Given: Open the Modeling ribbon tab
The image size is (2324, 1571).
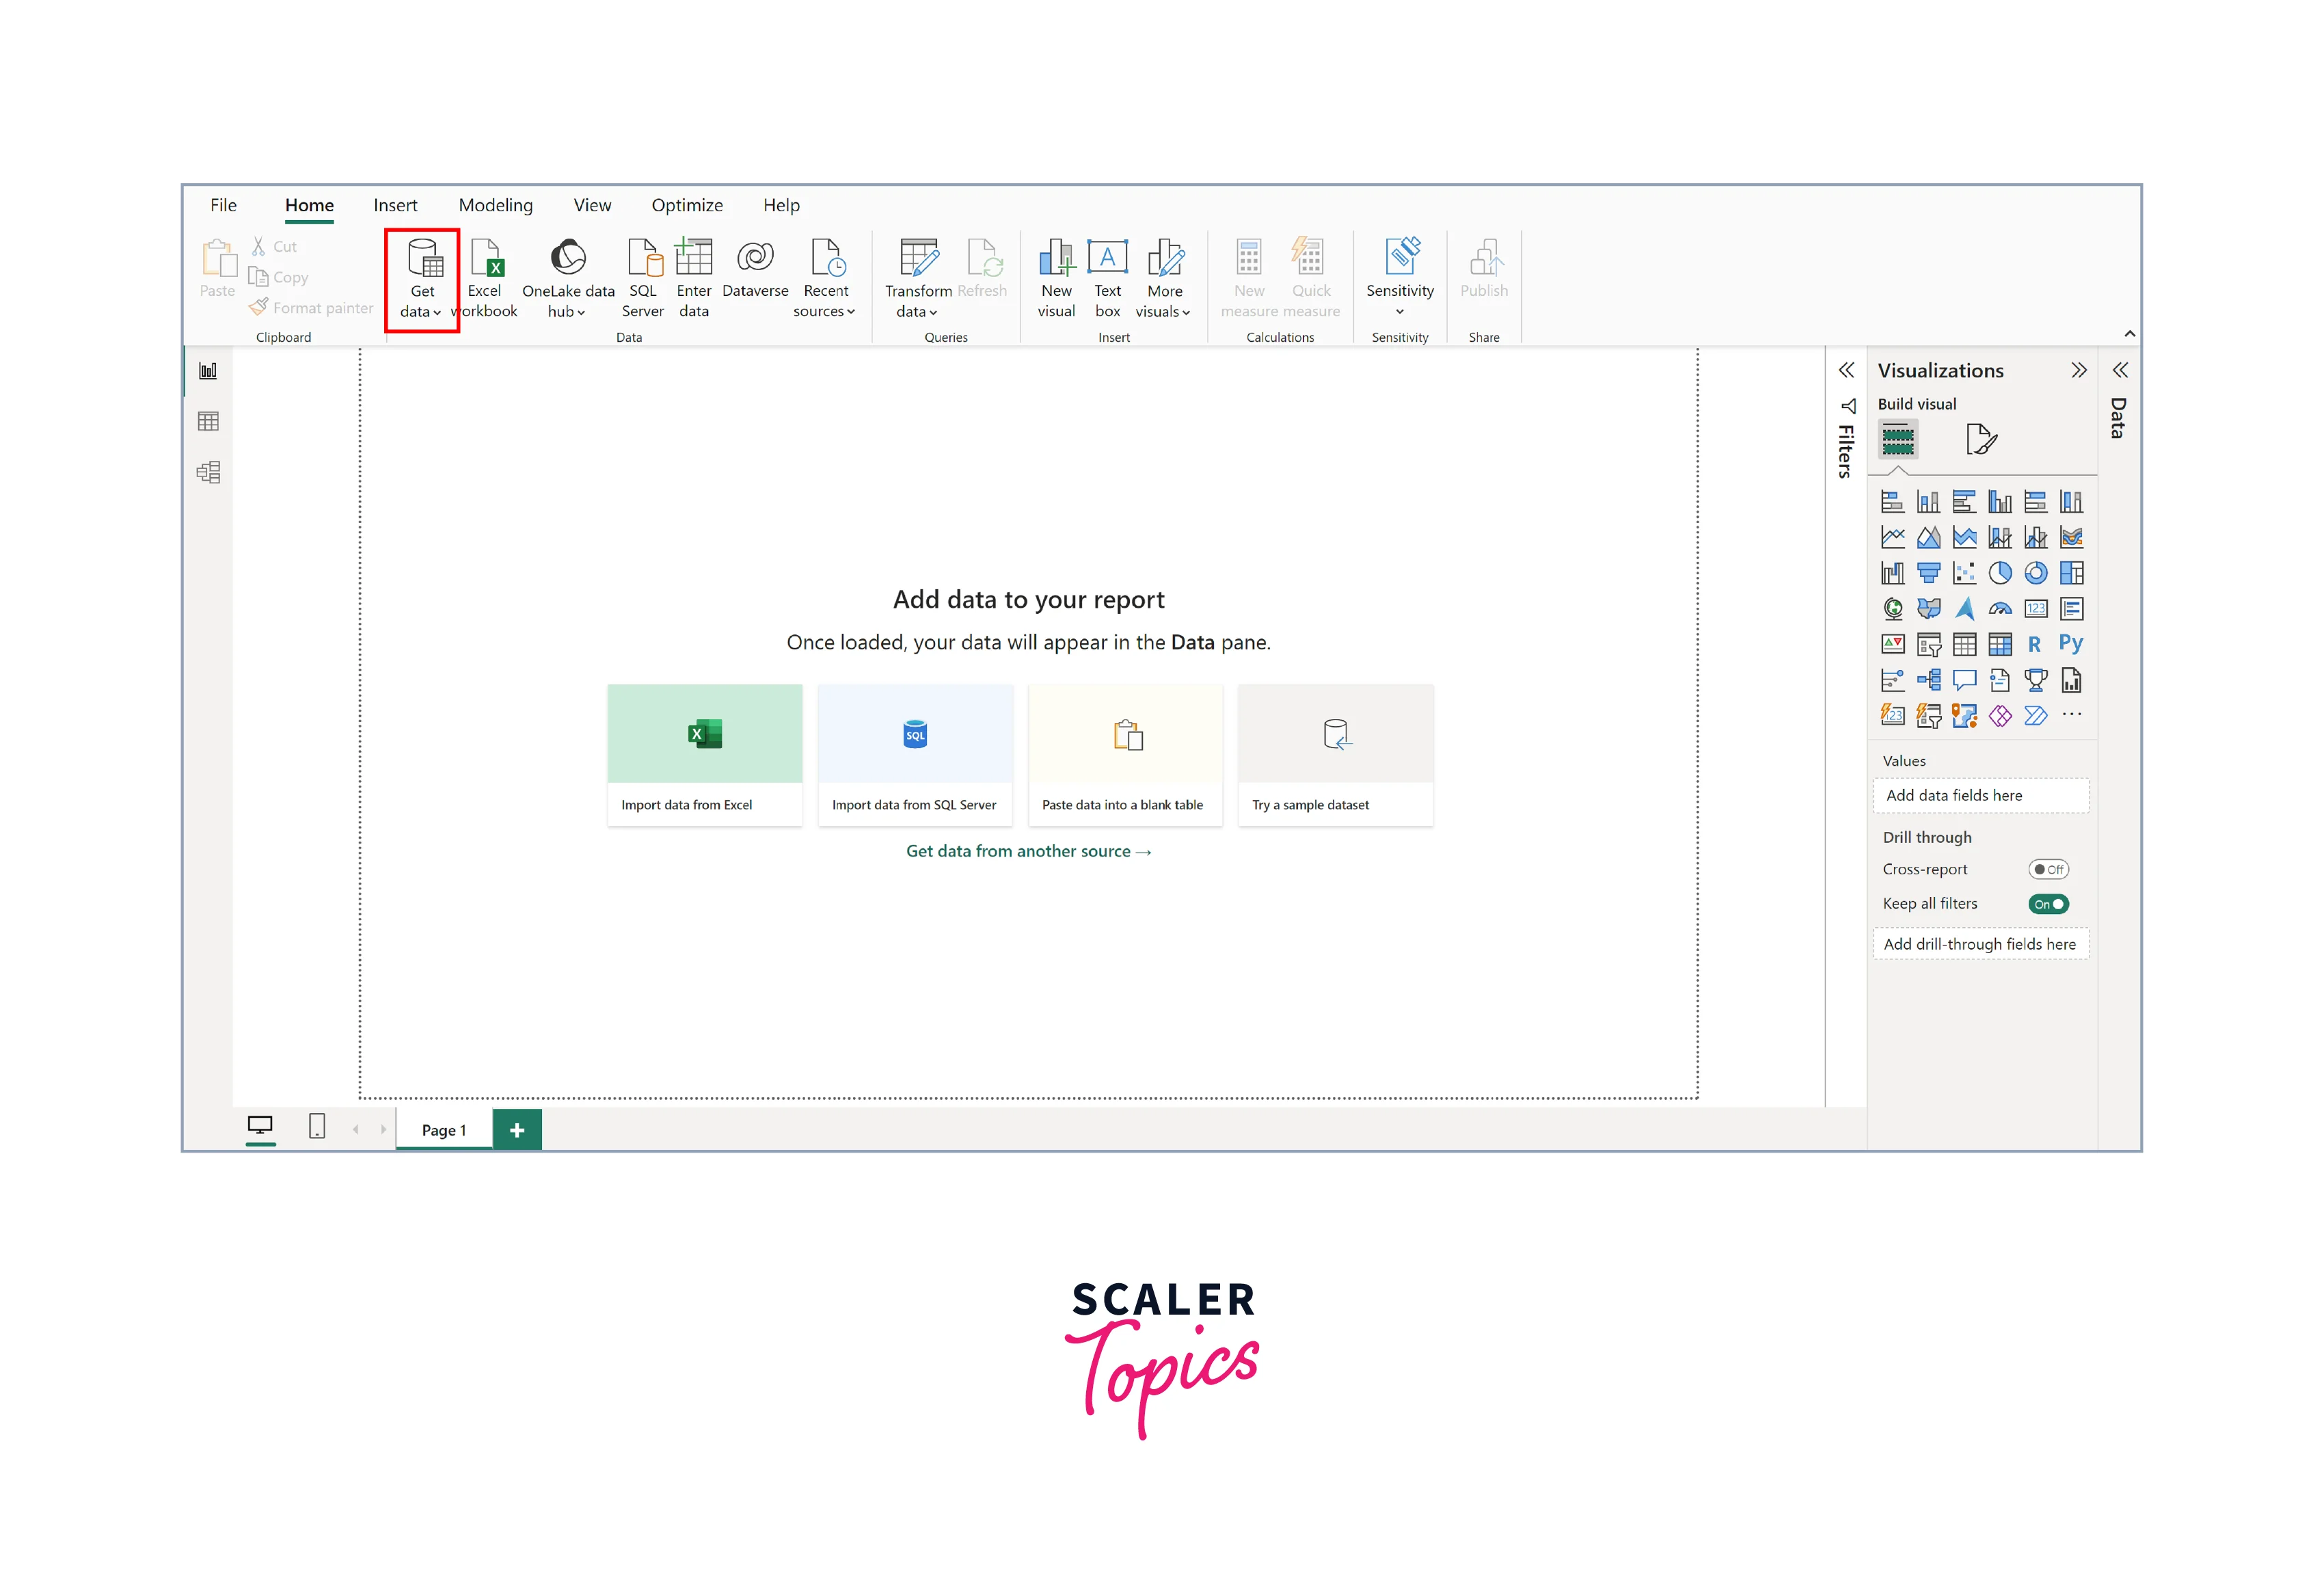Looking at the screenshot, I should [x=495, y=205].
